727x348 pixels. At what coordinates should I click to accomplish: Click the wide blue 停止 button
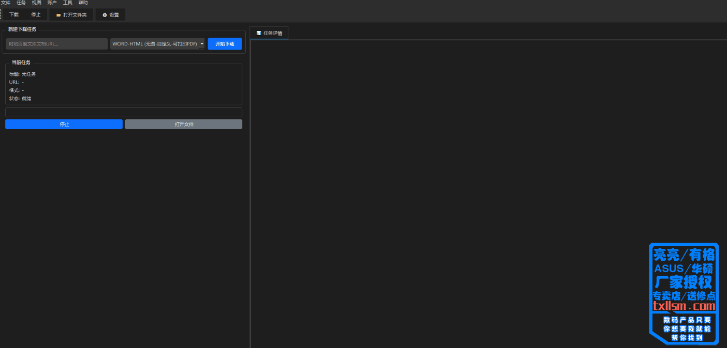[64, 124]
